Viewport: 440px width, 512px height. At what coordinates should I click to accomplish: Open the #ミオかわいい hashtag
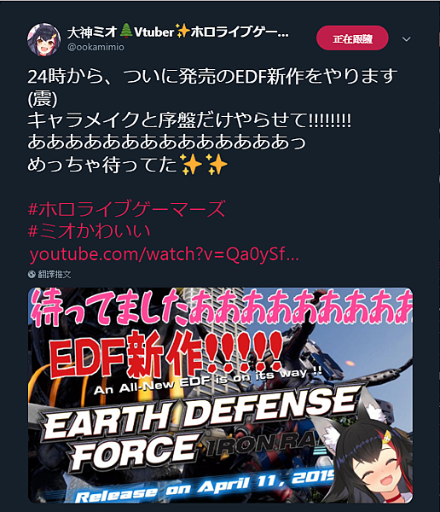(90, 231)
